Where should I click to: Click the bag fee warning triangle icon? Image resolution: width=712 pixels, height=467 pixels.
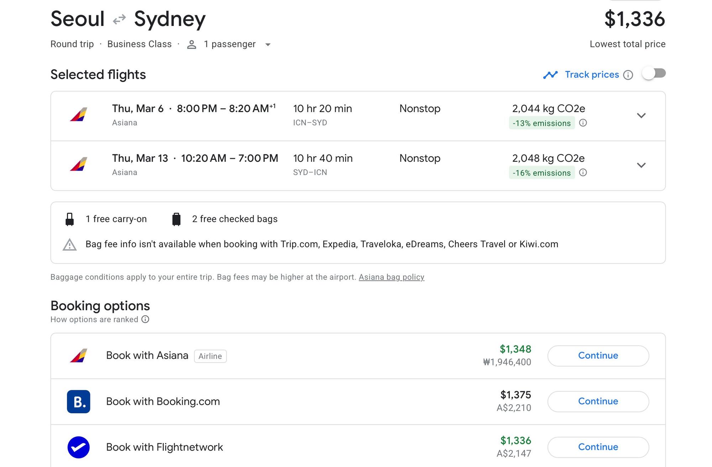click(x=70, y=245)
